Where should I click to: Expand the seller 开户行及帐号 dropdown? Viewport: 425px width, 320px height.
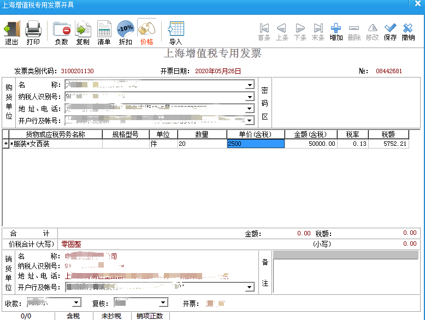(x=249, y=287)
